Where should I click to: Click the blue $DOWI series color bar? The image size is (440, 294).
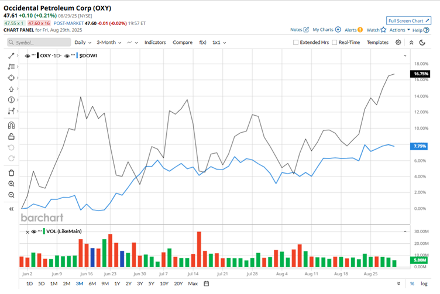click(x=77, y=56)
